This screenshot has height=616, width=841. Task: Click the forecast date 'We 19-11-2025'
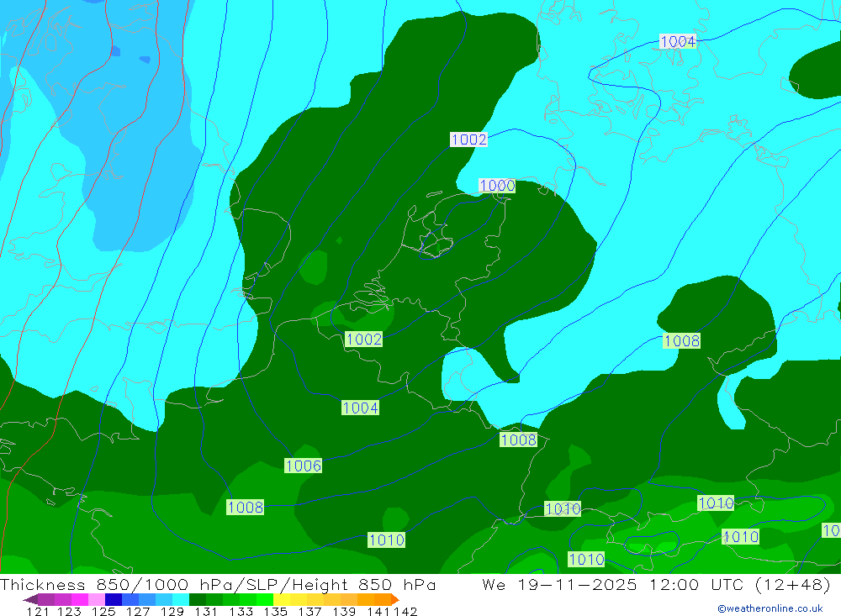(x=559, y=584)
